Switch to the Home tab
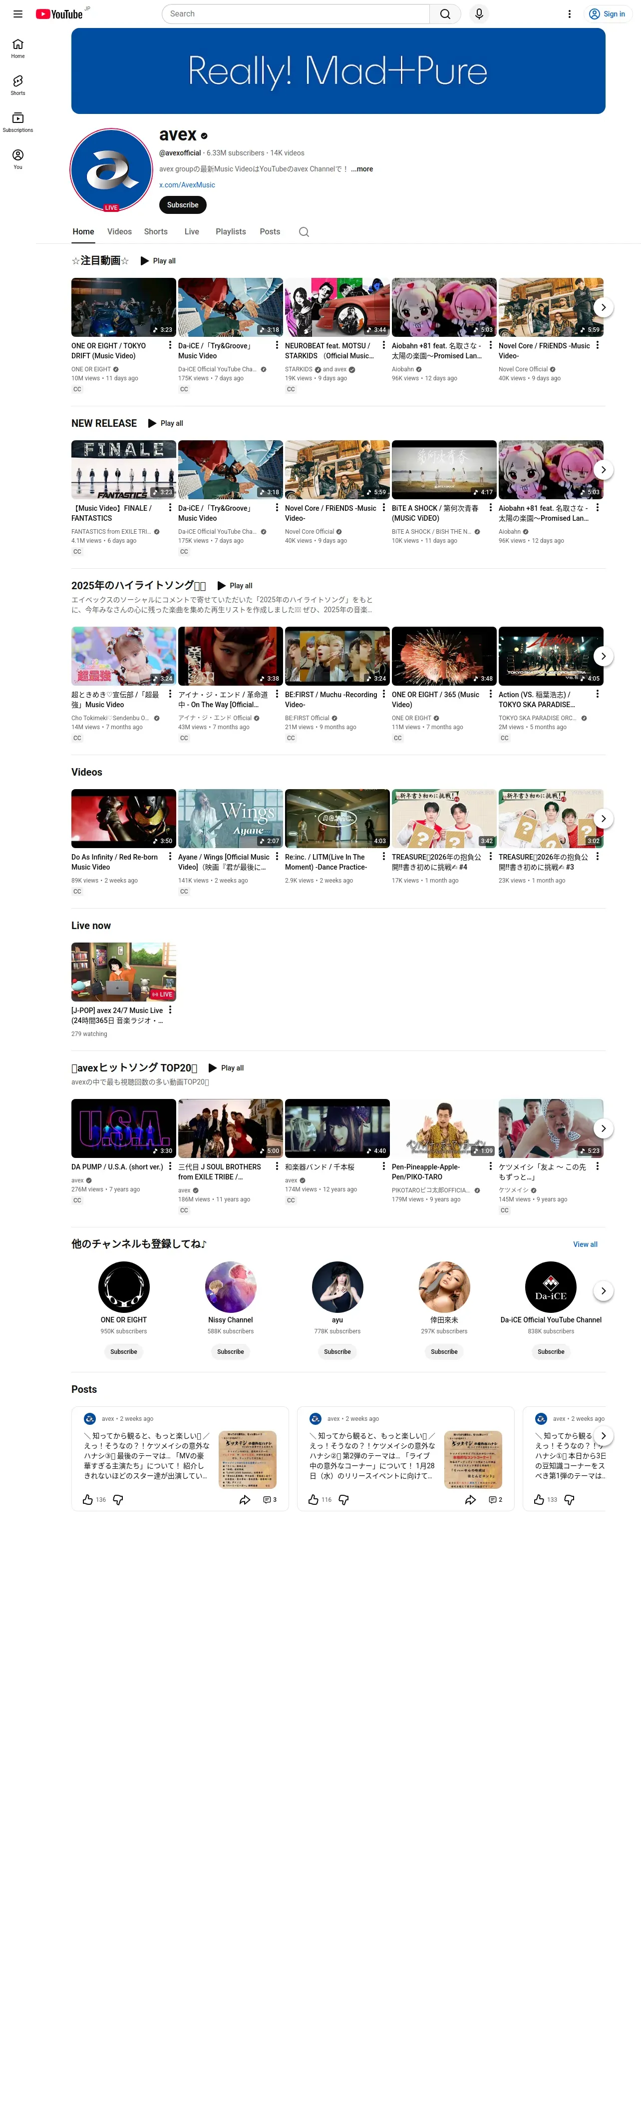This screenshot has width=641, height=2117. [x=83, y=232]
